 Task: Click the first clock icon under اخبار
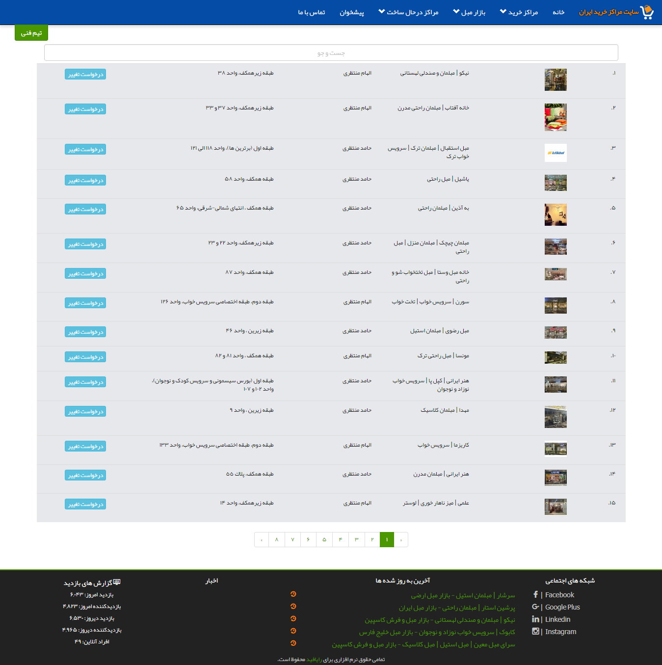click(x=293, y=594)
